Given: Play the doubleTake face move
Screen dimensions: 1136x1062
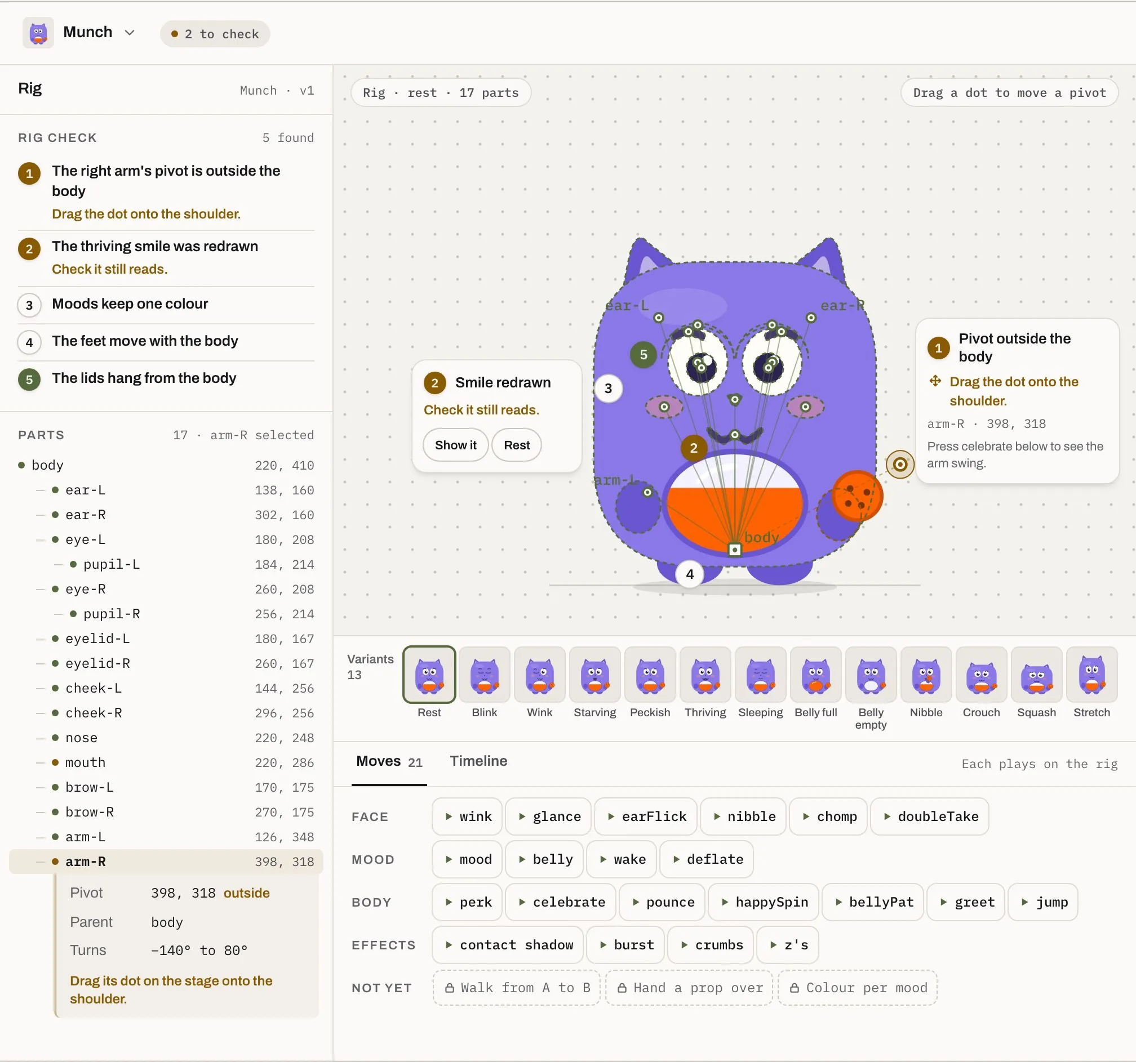Looking at the screenshot, I should tap(930, 816).
